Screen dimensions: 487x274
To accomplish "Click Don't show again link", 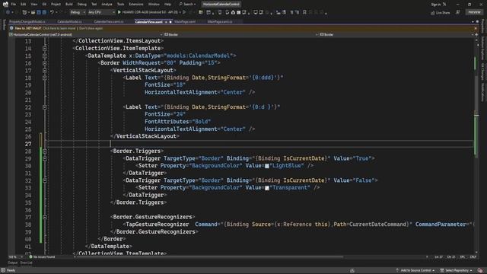I will click(91, 28).
